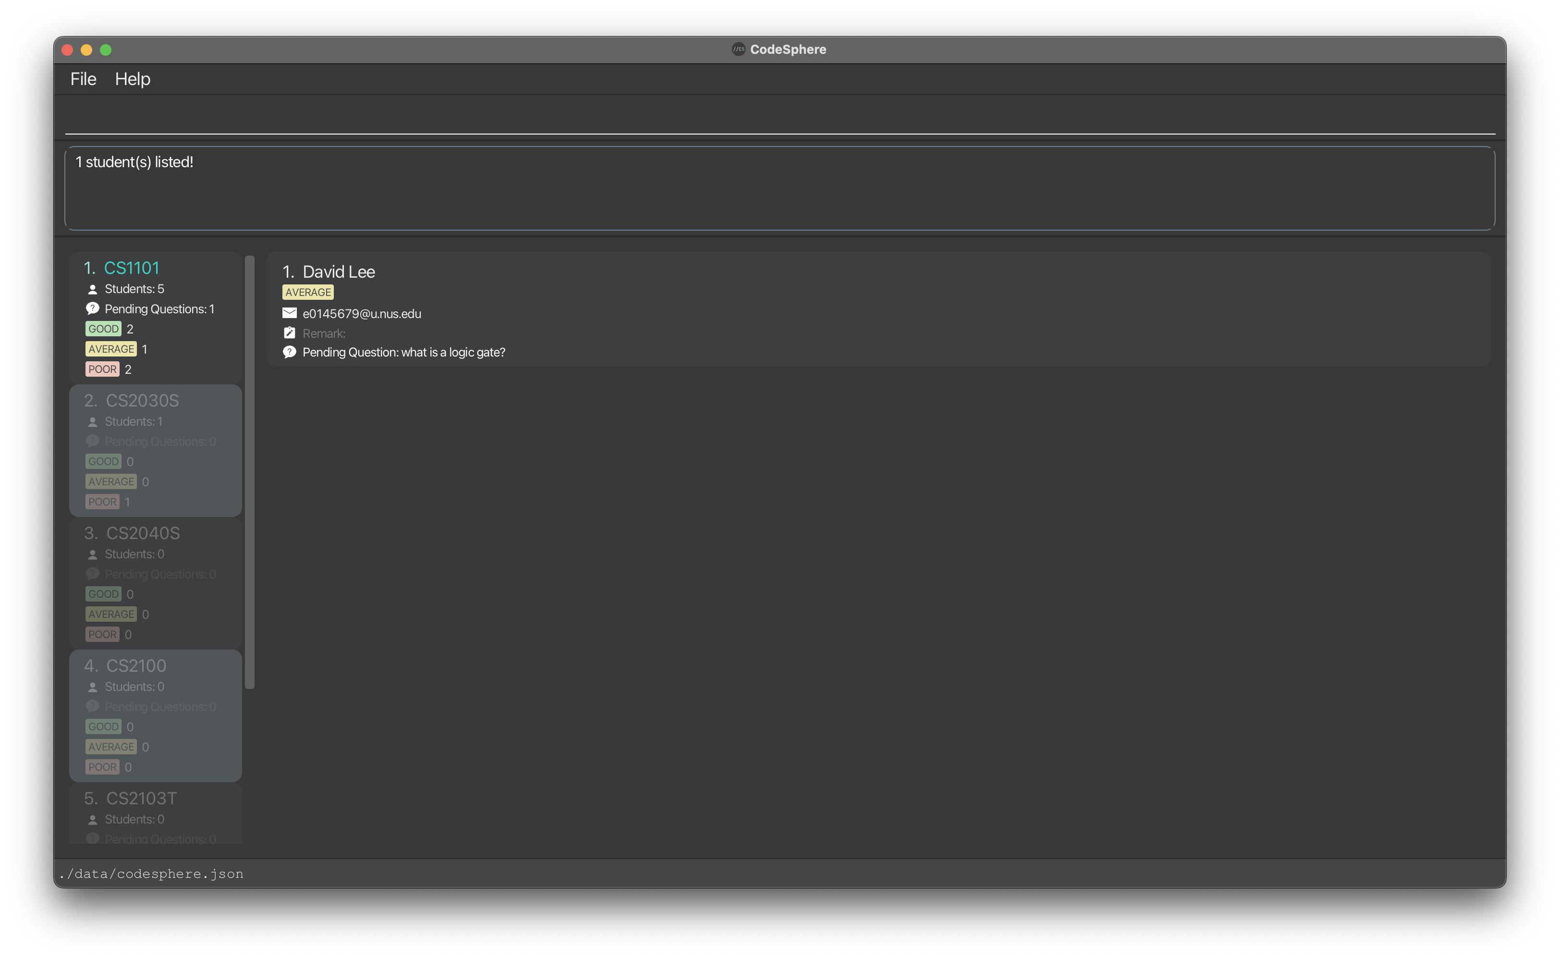The image size is (1560, 959).
Task: Click the command input field
Action: click(x=780, y=117)
